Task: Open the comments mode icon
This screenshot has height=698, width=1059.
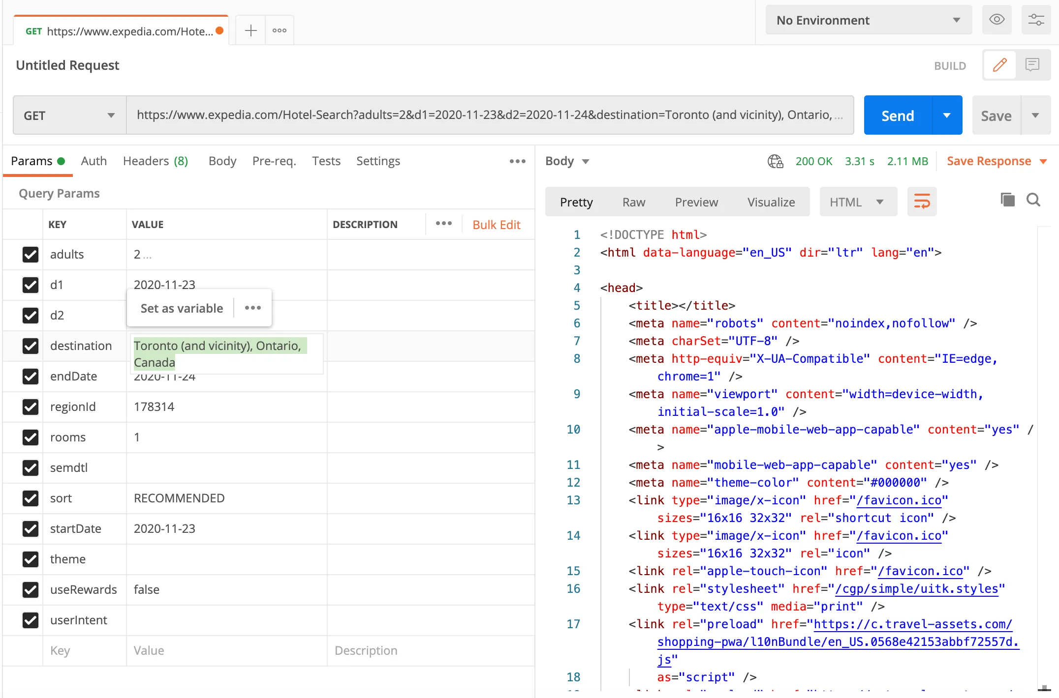Action: point(1032,65)
